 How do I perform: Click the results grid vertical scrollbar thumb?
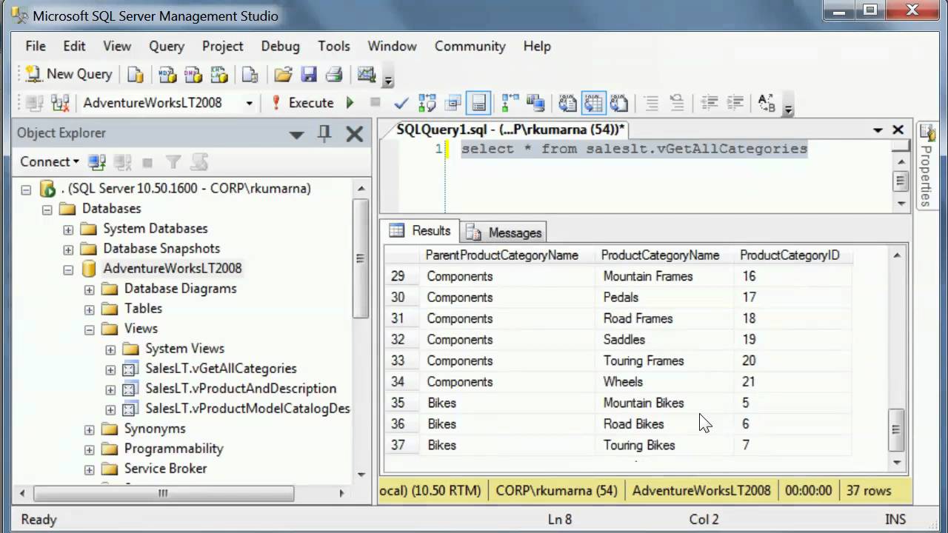(897, 429)
